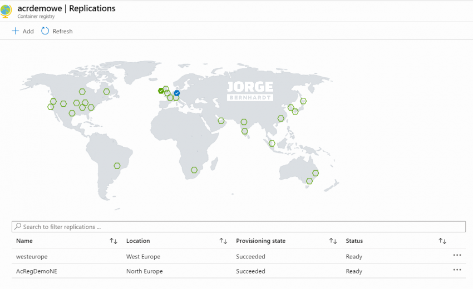Image resolution: width=473 pixels, height=289 pixels.
Task: Click Succeeded in the AcRegDemoNE row
Action: coord(250,271)
